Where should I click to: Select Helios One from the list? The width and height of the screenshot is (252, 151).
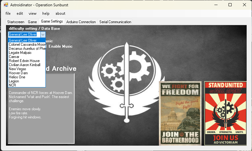(27, 77)
